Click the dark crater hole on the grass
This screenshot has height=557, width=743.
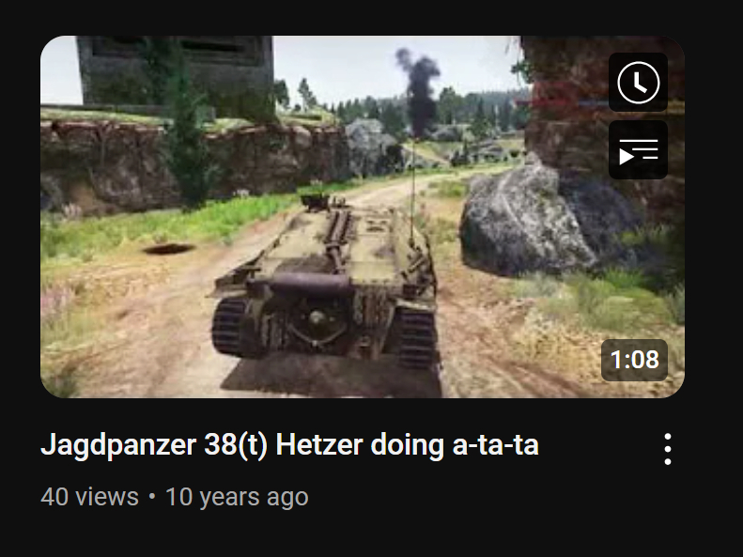(169, 248)
